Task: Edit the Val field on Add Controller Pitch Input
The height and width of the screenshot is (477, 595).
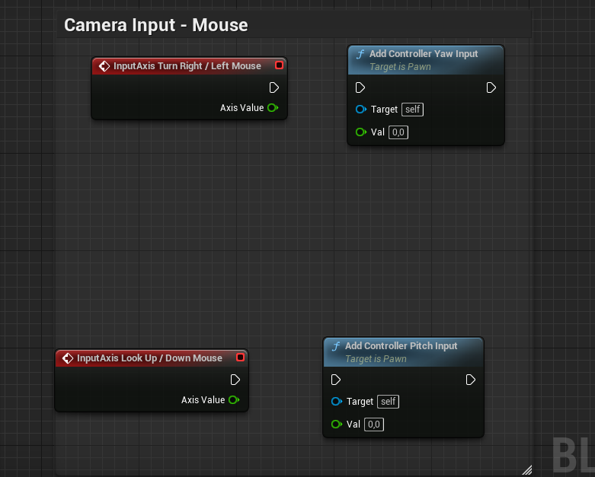Action: pyautogui.click(x=373, y=425)
